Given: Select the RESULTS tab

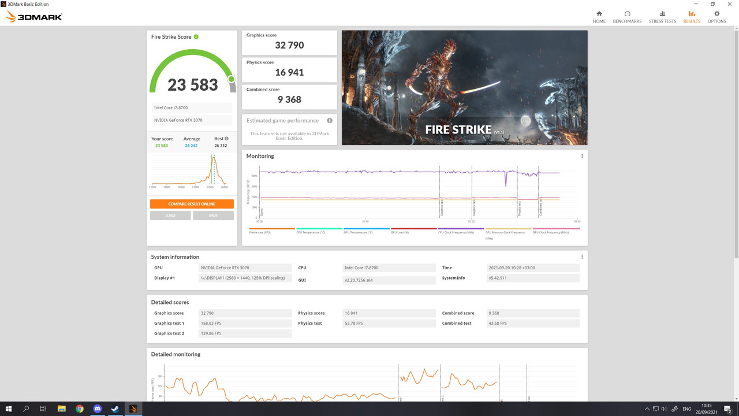Looking at the screenshot, I should (x=692, y=17).
